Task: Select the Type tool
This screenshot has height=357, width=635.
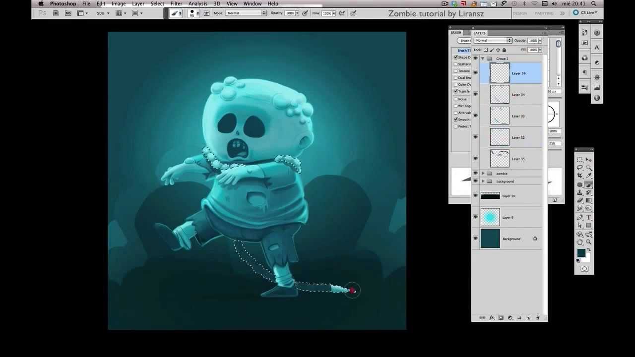Action: pyautogui.click(x=588, y=217)
